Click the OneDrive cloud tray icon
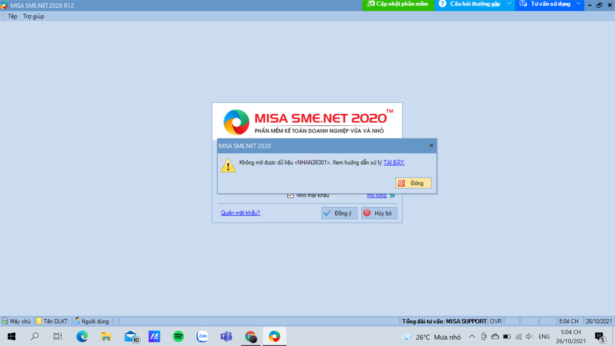The height and width of the screenshot is (346, 615). coord(495,336)
